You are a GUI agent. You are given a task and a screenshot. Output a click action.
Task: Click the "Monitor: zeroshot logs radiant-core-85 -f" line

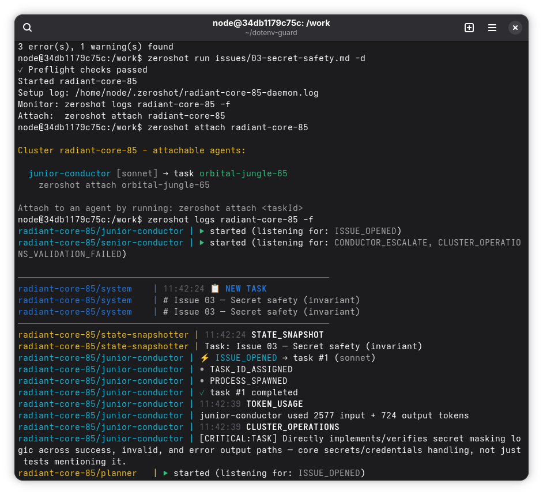coord(124,104)
